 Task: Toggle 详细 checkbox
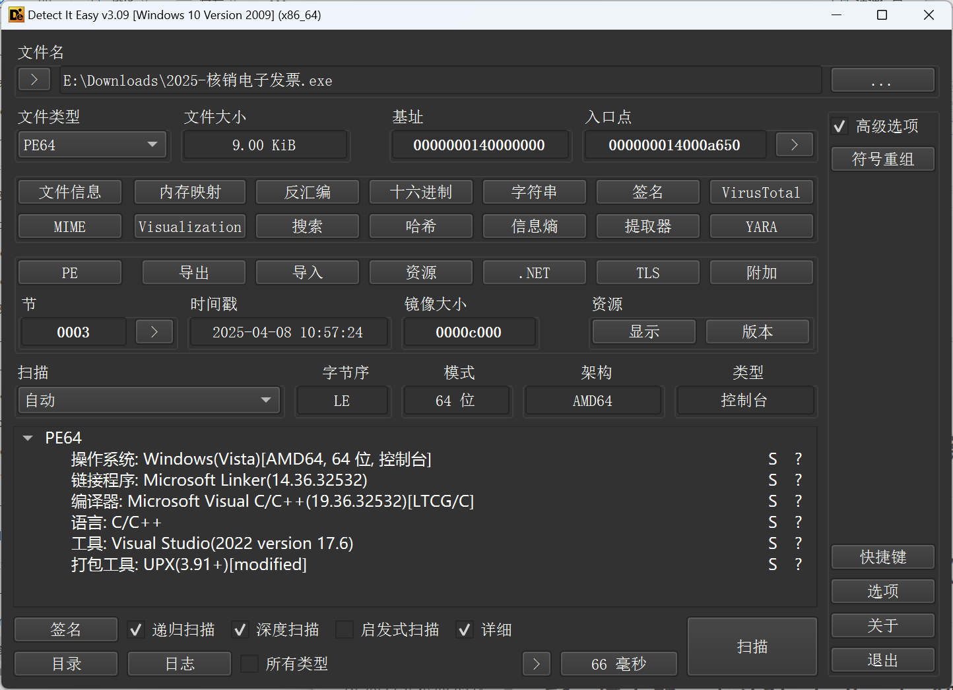[465, 629]
